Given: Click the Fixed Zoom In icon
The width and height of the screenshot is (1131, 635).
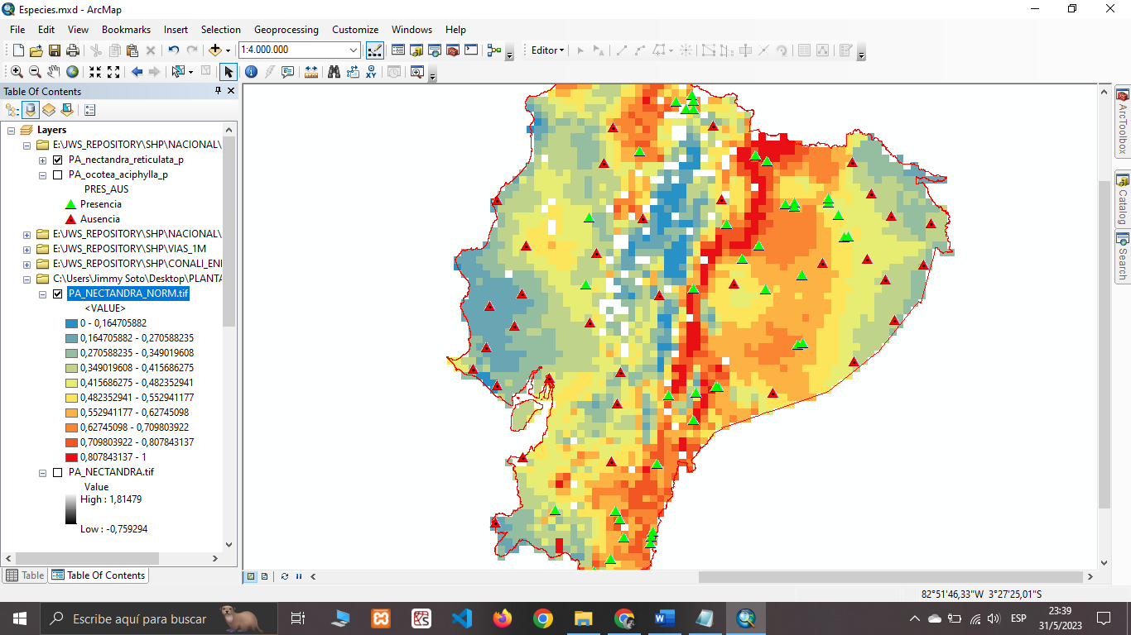Looking at the screenshot, I should tap(95, 72).
